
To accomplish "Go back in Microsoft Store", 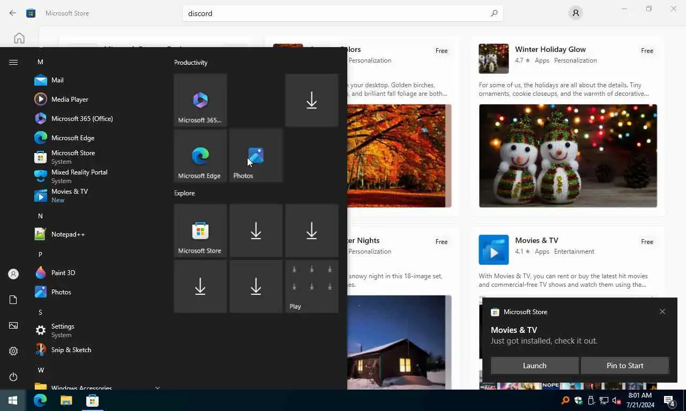I will (x=13, y=13).
